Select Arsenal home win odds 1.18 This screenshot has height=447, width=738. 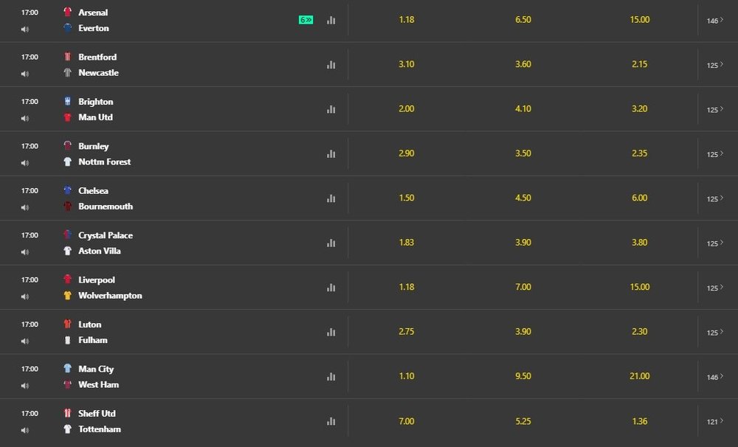(x=407, y=20)
